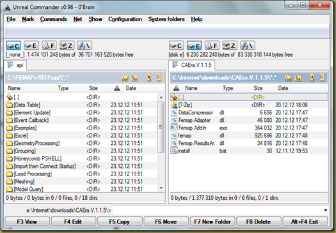Click install bat file icon
This screenshot has height=233, width=336.
[x=174, y=151]
